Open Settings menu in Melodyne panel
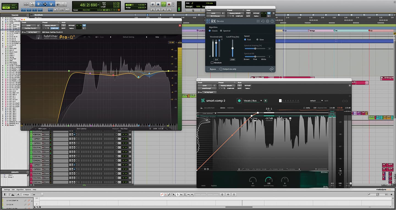Screen dimensions: 396x210 point(7,190)
